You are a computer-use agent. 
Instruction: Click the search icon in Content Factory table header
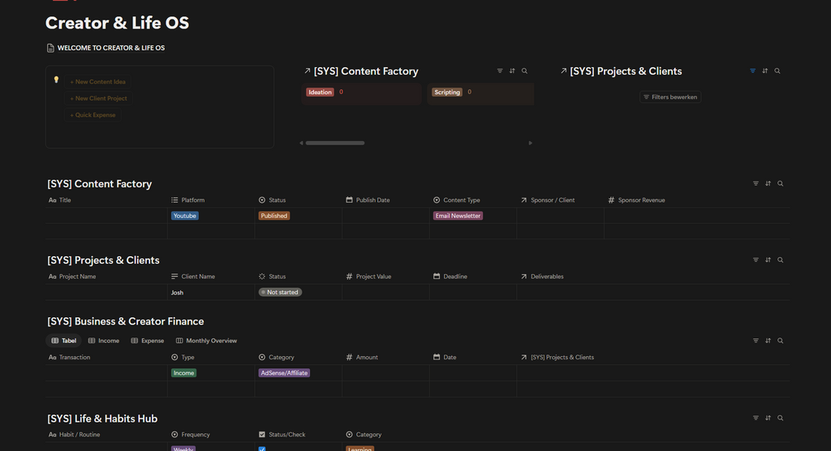click(x=780, y=183)
